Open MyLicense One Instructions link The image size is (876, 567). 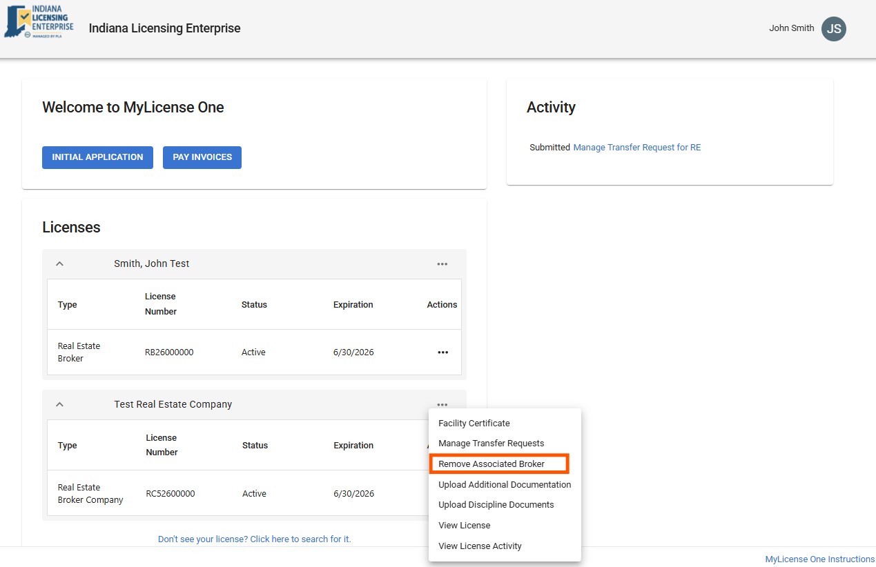pos(819,559)
